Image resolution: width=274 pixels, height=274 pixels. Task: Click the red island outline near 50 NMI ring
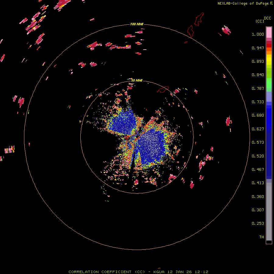pyautogui.click(x=163, y=90)
